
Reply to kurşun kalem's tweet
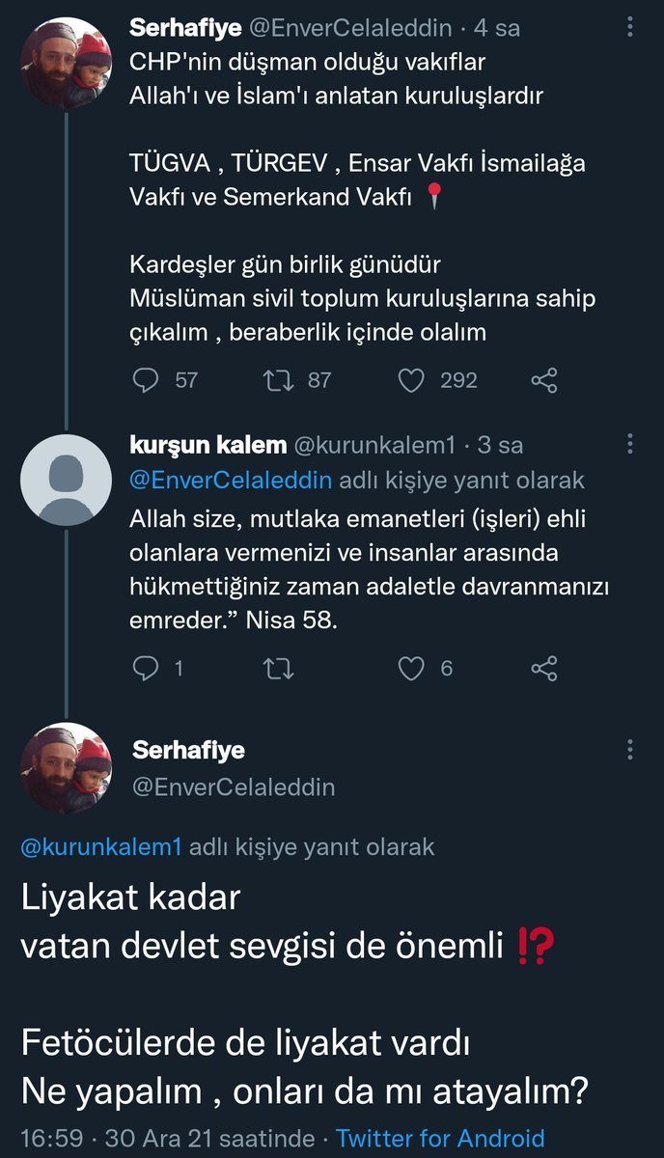pyautogui.click(x=146, y=668)
